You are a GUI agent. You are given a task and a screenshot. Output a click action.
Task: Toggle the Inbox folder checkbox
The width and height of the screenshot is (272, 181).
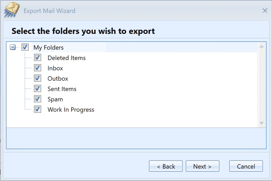pyautogui.click(x=37, y=68)
